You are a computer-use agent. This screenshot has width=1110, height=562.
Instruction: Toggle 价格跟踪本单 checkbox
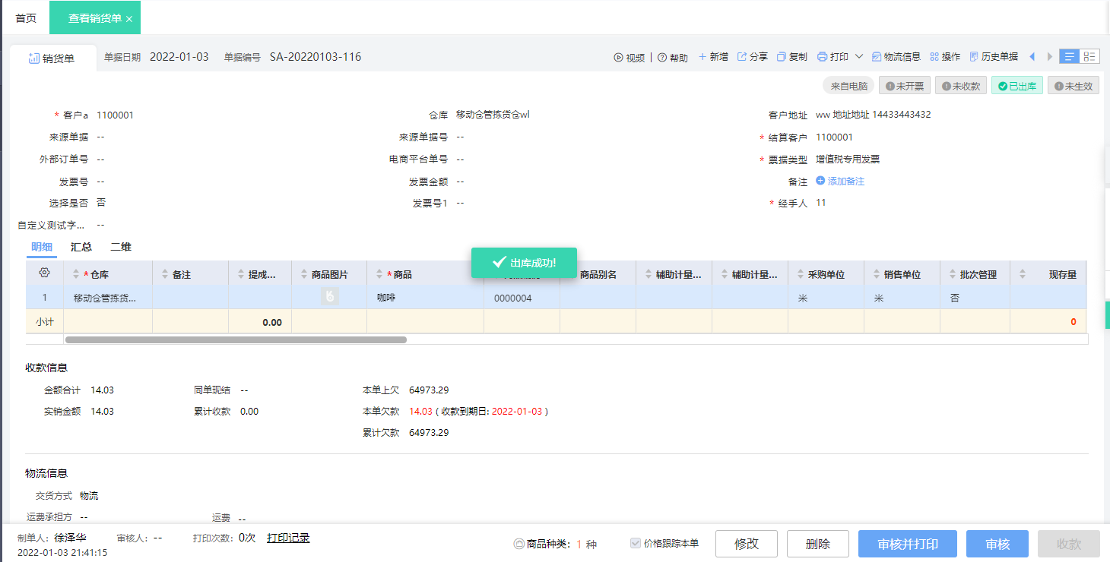636,544
